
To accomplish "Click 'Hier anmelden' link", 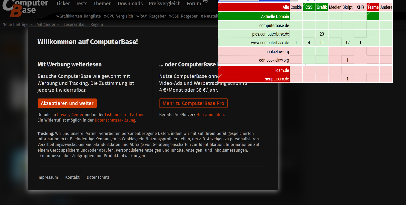I will [x=210, y=115].
